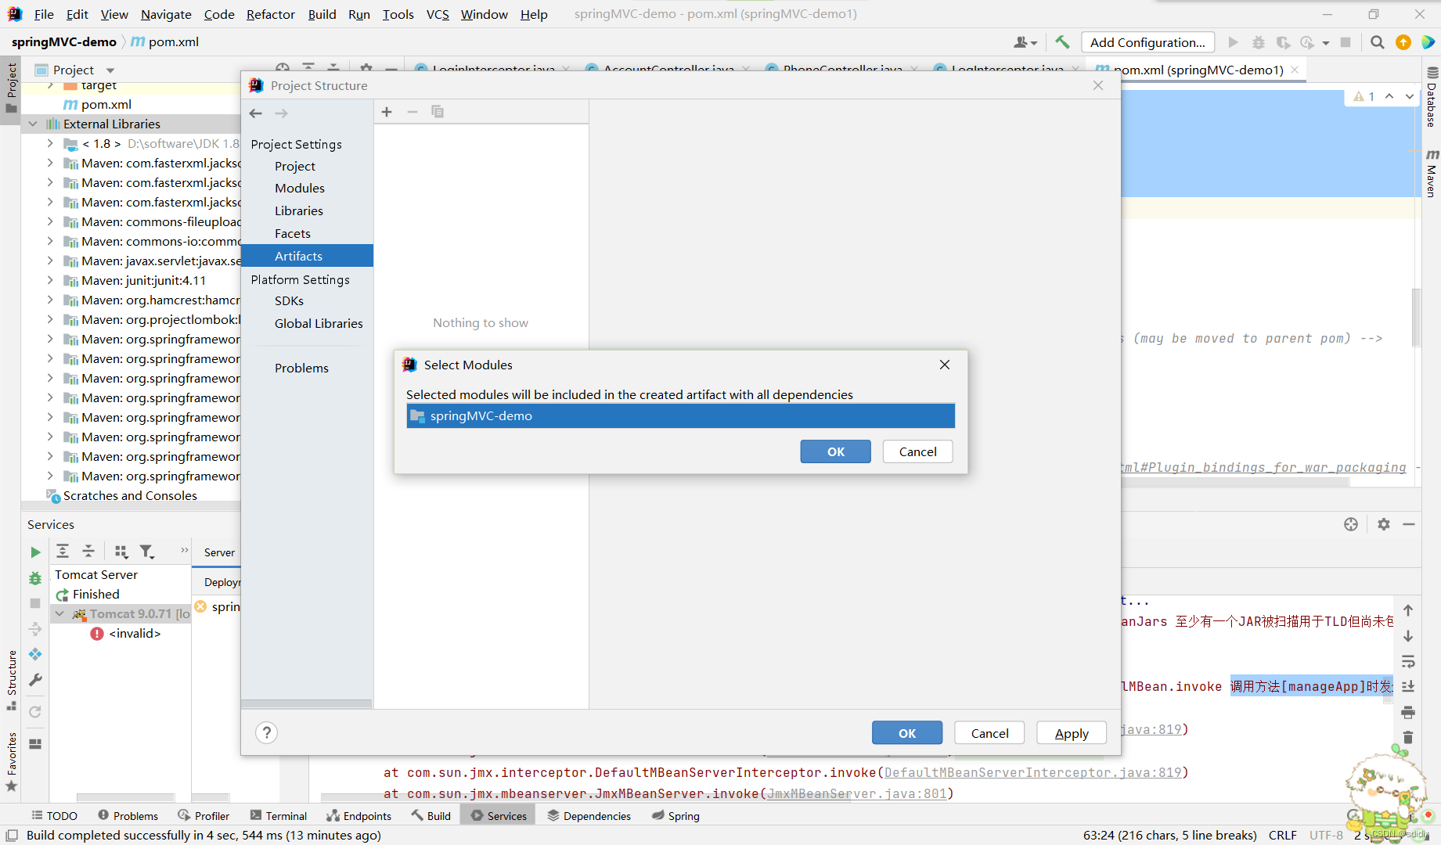Image resolution: width=1441 pixels, height=845 pixels.
Task: Click the Services crosshair layout icon
Action: point(1351,524)
